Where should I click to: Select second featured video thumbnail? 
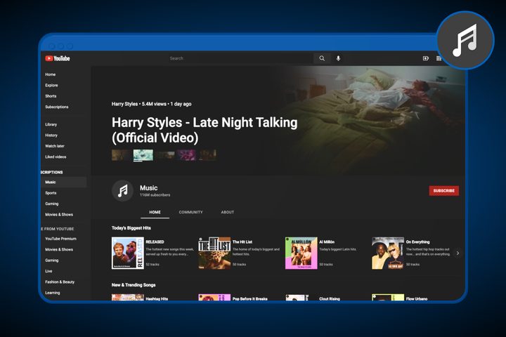143,155
